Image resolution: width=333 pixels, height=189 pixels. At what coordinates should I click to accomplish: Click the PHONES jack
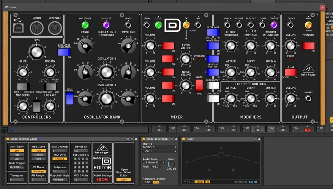308,99
